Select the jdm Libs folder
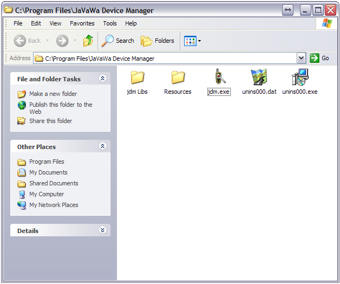Viewport: 340px width, 284px height. tap(137, 78)
